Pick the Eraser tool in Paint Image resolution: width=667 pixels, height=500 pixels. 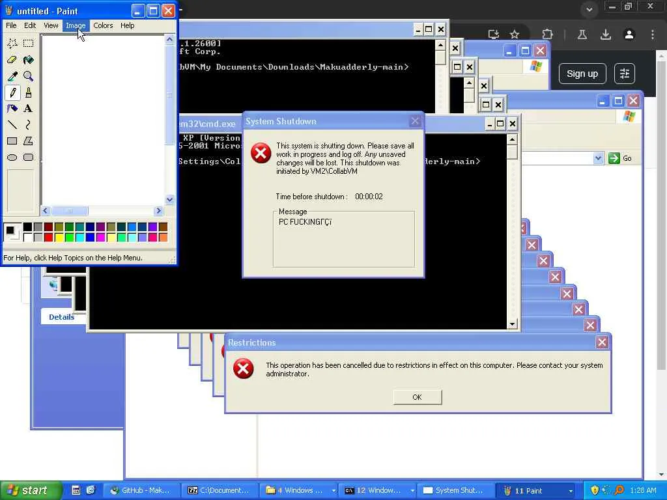click(12, 59)
